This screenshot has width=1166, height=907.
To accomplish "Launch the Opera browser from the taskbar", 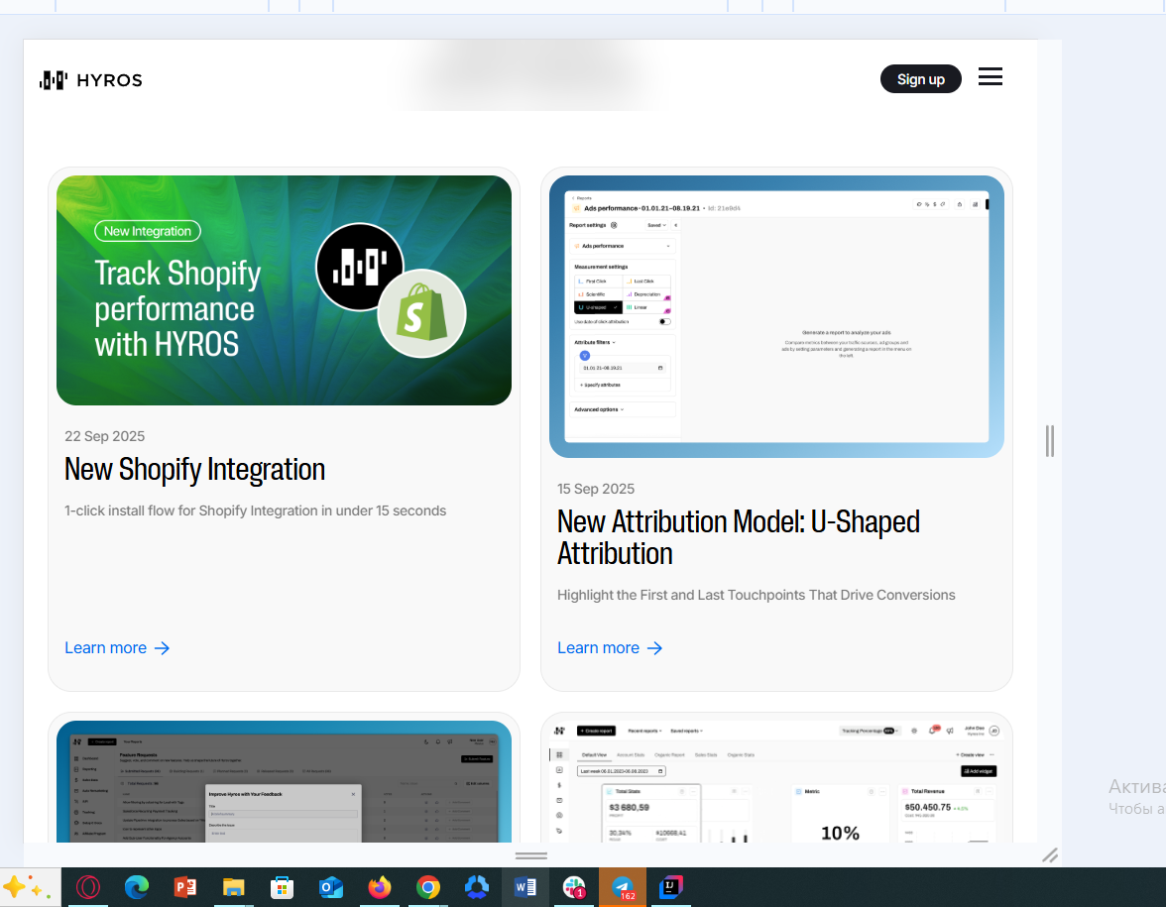I will [x=87, y=887].
